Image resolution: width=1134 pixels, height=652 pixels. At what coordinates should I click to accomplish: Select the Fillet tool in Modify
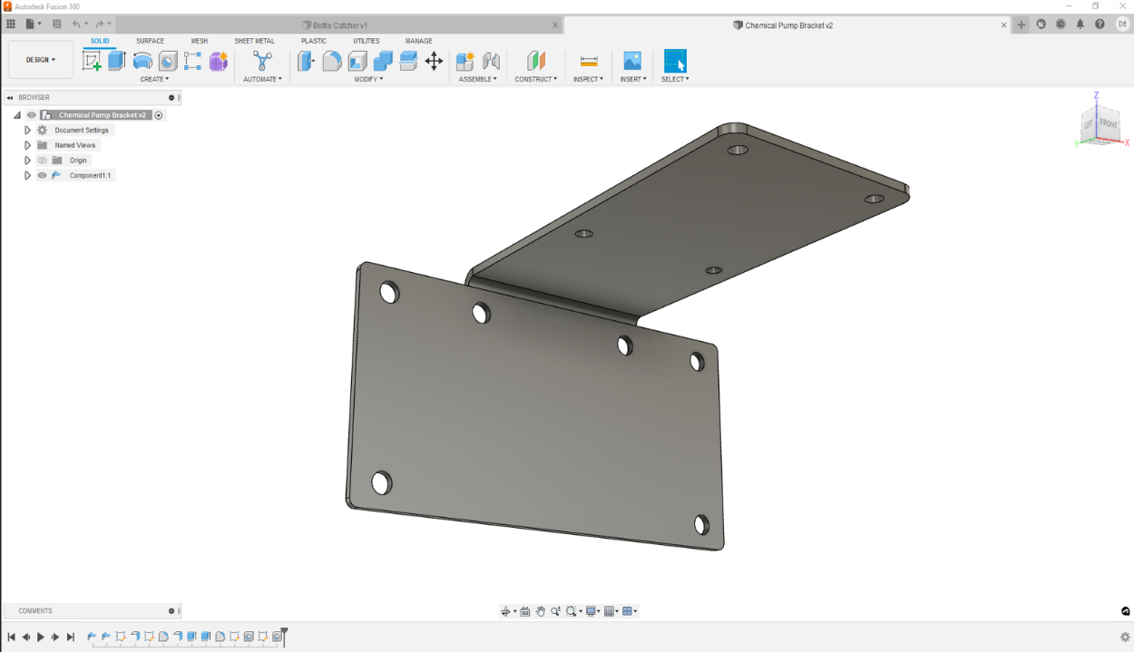tap(332, 61)
